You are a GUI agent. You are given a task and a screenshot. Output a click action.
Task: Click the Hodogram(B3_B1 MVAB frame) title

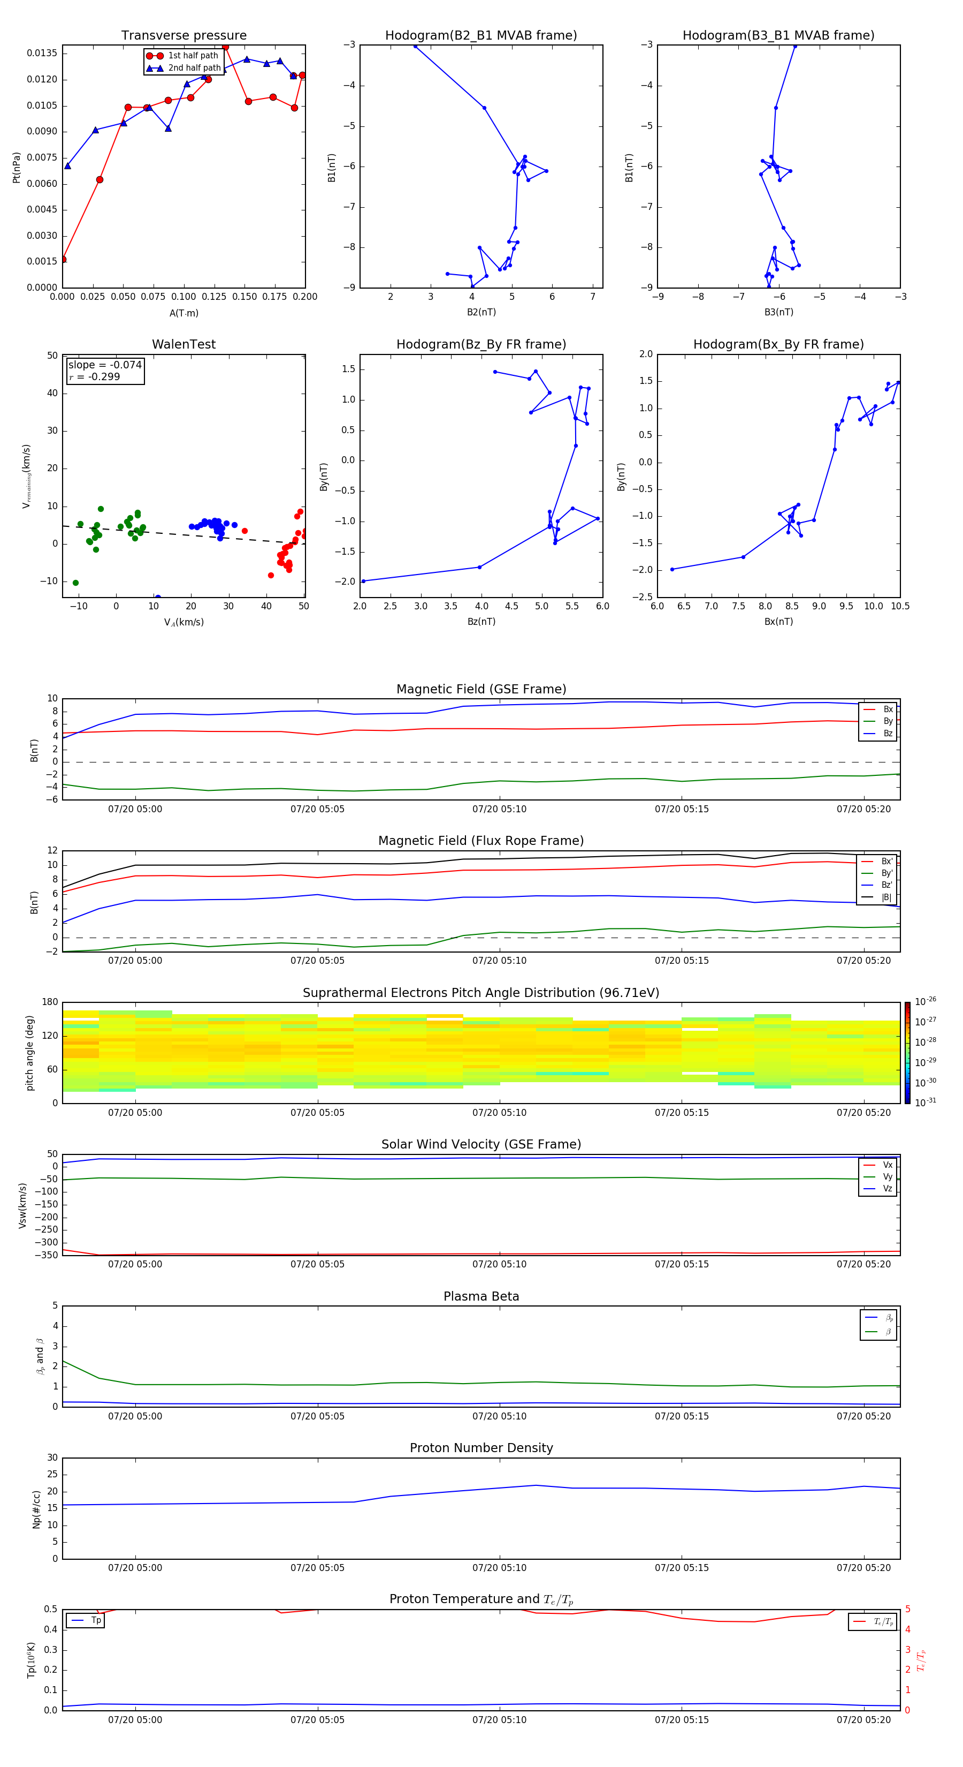[778, 36]
